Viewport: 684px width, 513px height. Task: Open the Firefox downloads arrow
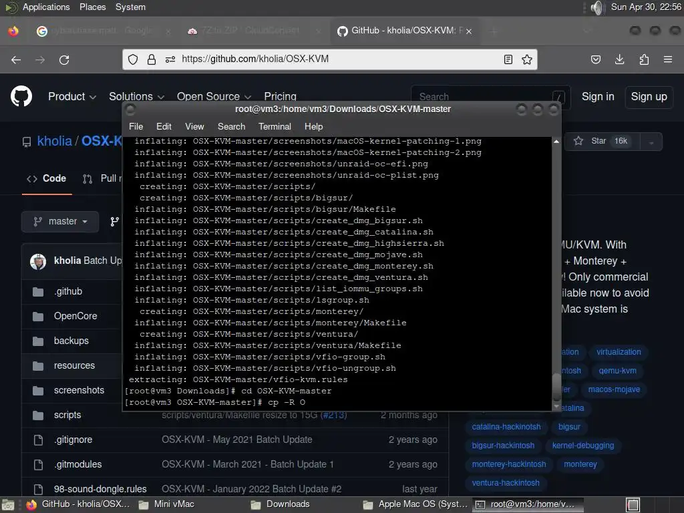(619, 59)
